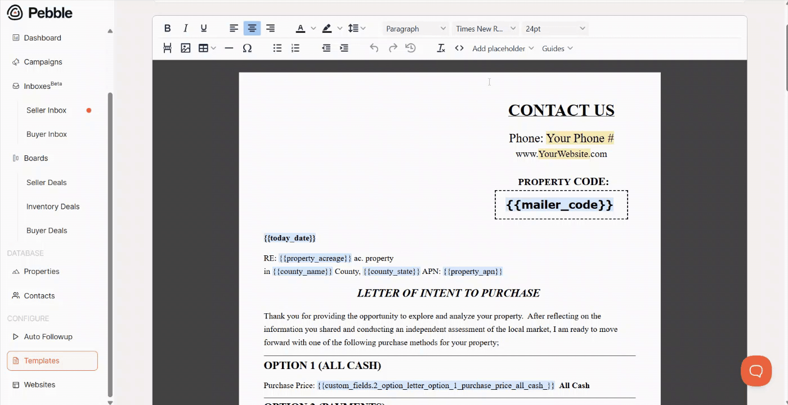Undo last action
This screenshot has height=405, width=788.
374,48
